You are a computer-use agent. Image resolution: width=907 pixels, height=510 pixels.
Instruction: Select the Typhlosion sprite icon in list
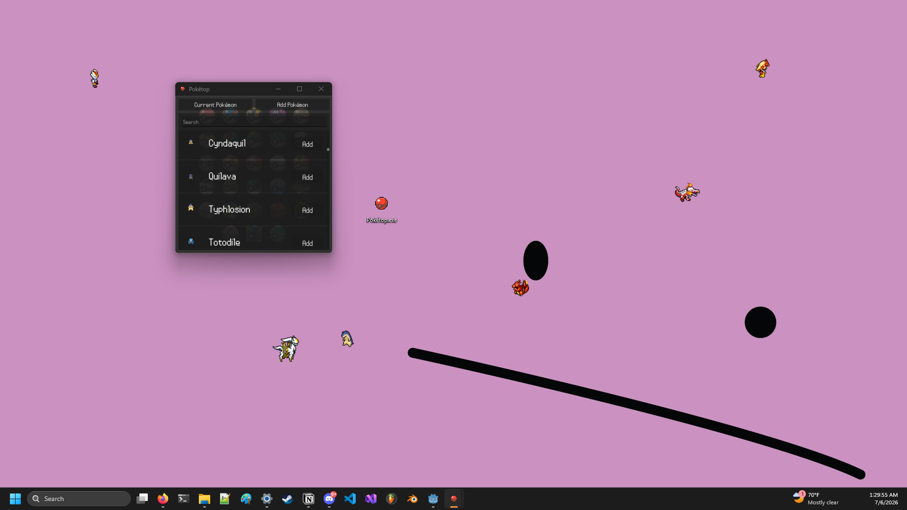click(x=191, y=207)
